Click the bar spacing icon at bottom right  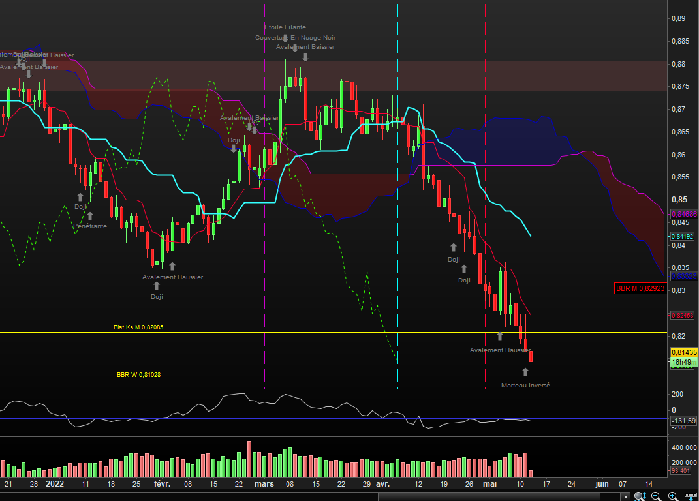click(690, 496)
